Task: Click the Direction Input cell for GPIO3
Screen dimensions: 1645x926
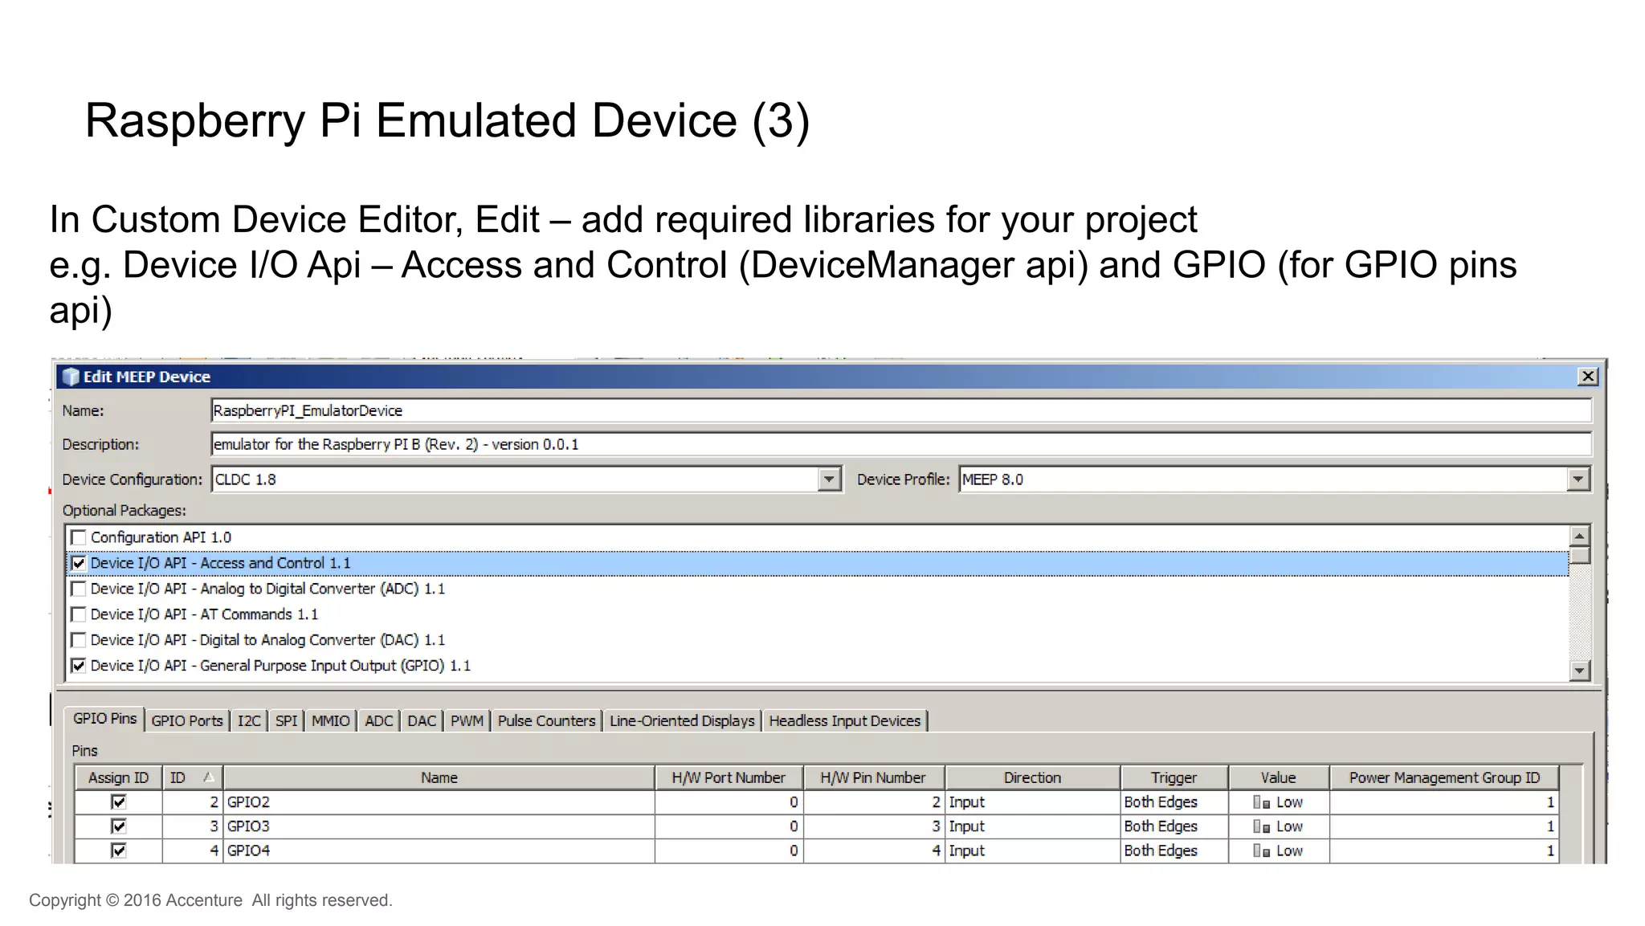Action: tap(1032, 826)
